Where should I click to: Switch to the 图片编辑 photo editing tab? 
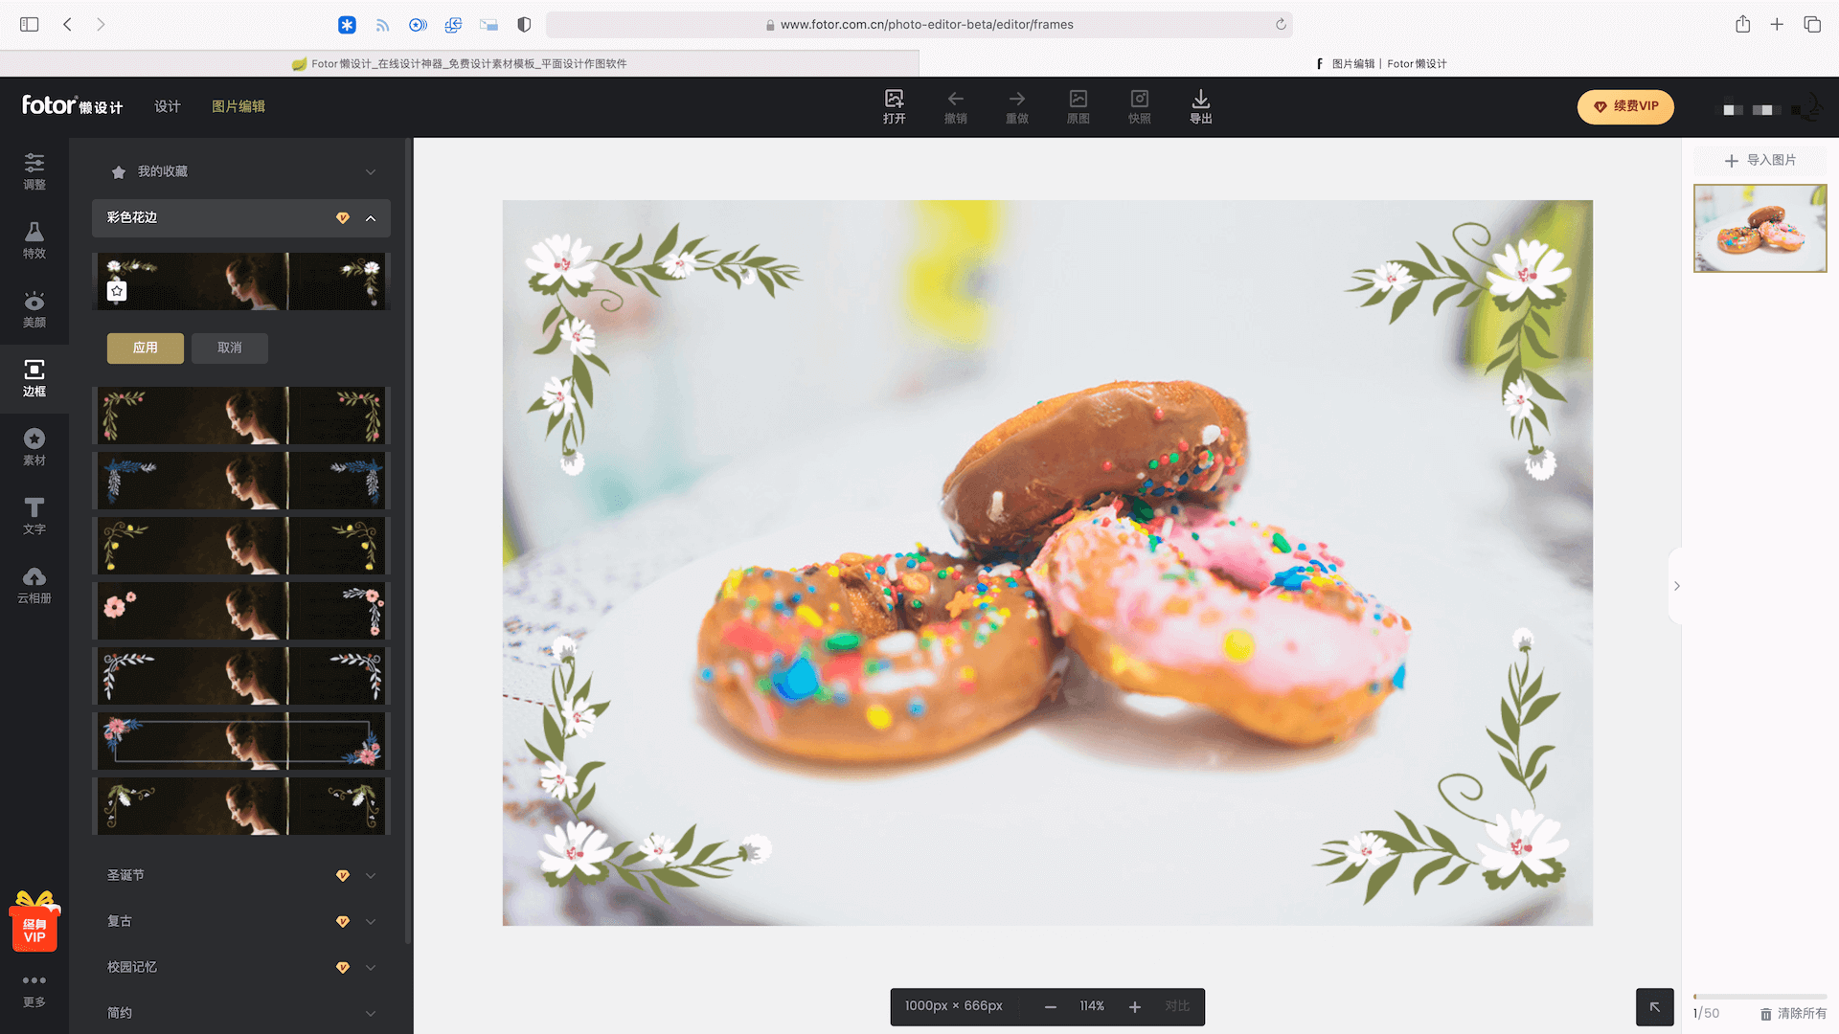pyautogui.click(x=238, y=106)
